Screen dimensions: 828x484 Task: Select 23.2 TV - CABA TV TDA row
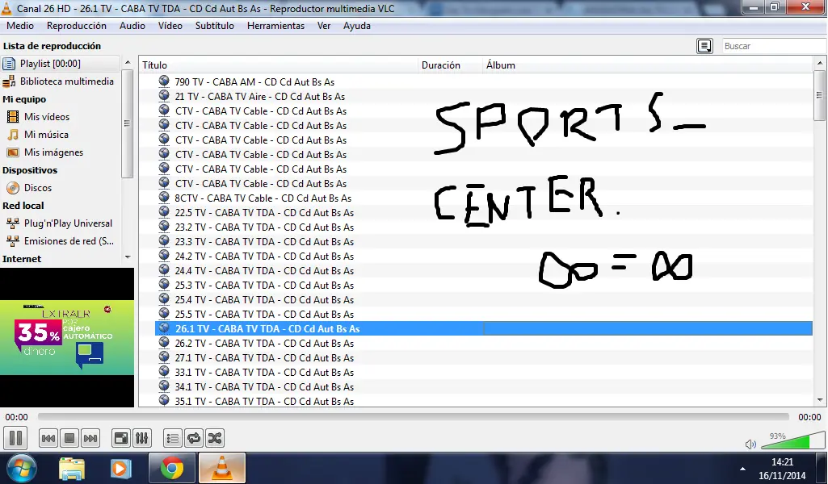pos(484,227)
